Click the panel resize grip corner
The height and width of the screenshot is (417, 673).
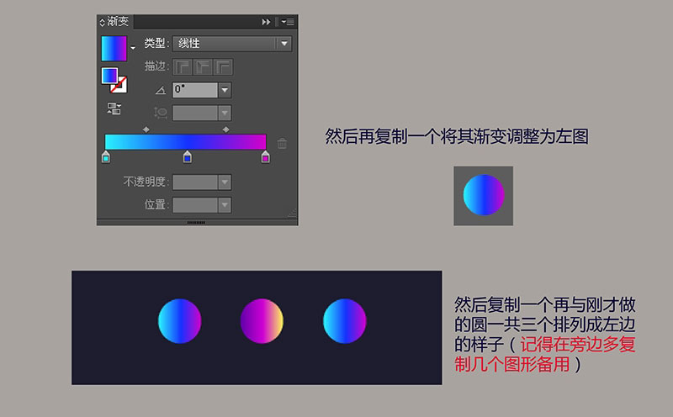[x=292, y=214]
